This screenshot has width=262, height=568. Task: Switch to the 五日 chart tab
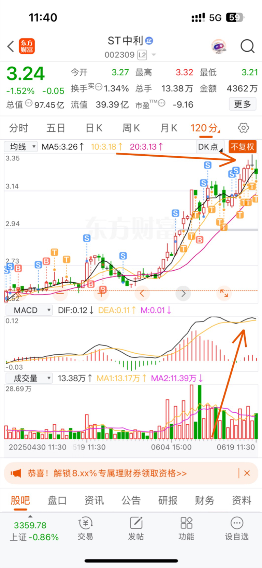pyautogui.click(x=56, y=128)
